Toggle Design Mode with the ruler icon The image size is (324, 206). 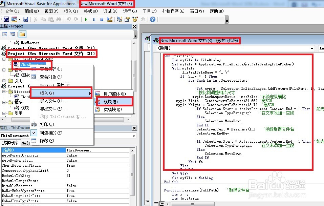[x=110, y=19]
